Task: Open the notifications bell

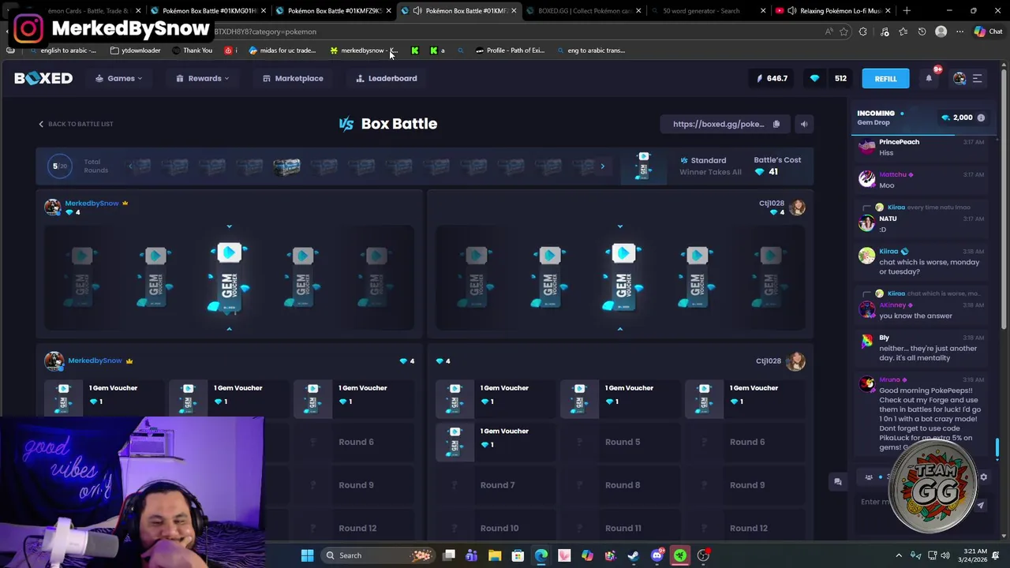Action: 929,78
